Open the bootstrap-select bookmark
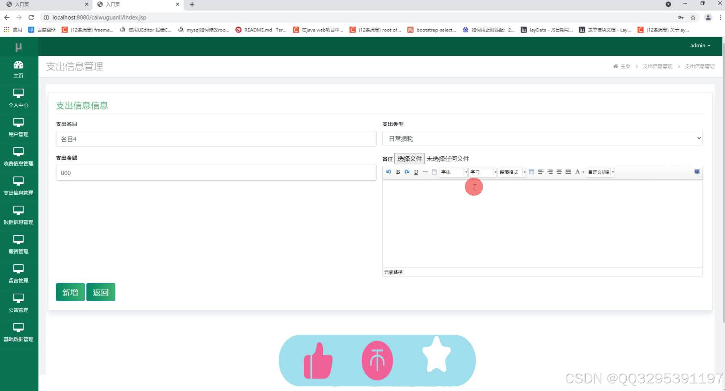 432,30
